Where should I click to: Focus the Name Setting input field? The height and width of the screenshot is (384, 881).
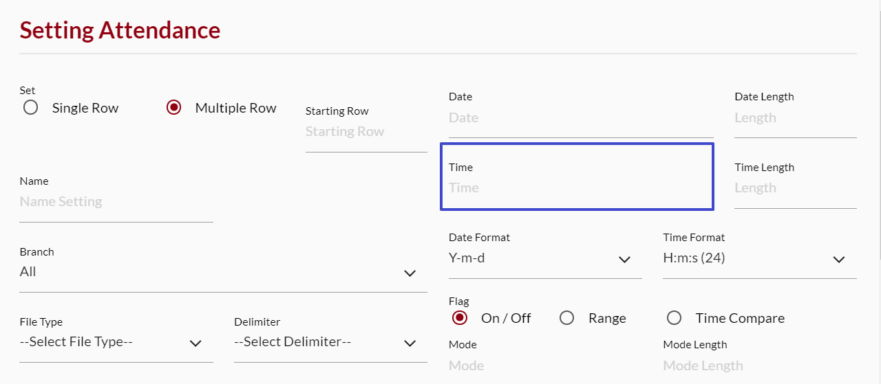(116, 202)
